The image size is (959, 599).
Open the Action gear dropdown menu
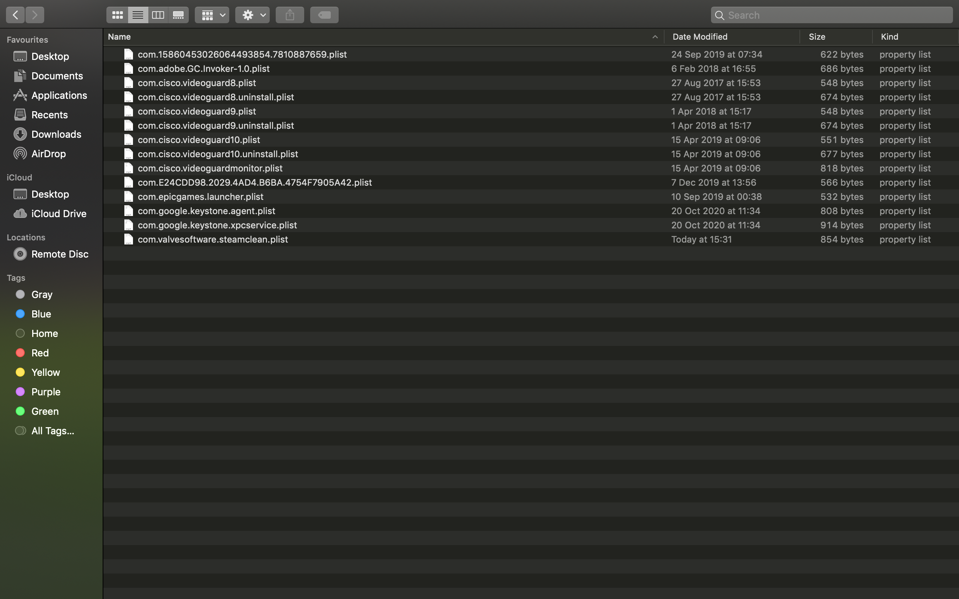pos(252,15)
